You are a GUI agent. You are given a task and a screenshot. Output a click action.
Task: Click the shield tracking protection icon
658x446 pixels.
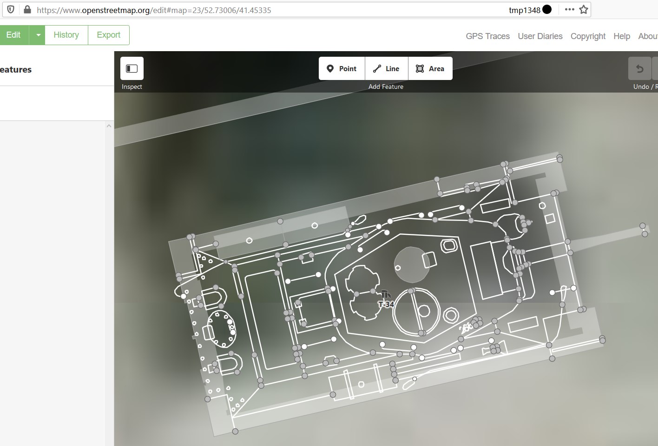[x=11, y=10]
